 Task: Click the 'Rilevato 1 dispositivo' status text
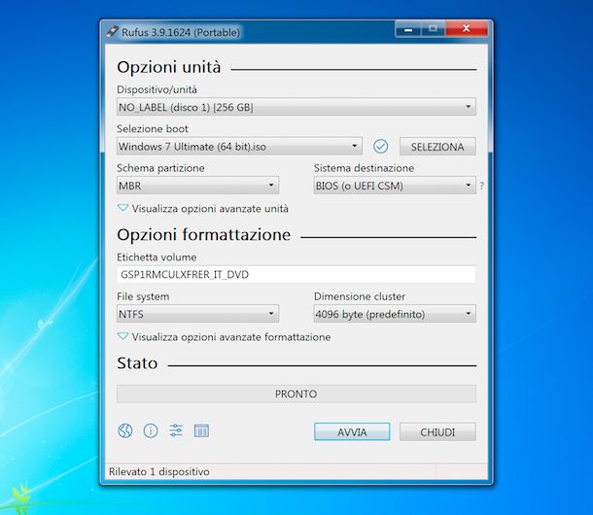[x=159, y=472]
